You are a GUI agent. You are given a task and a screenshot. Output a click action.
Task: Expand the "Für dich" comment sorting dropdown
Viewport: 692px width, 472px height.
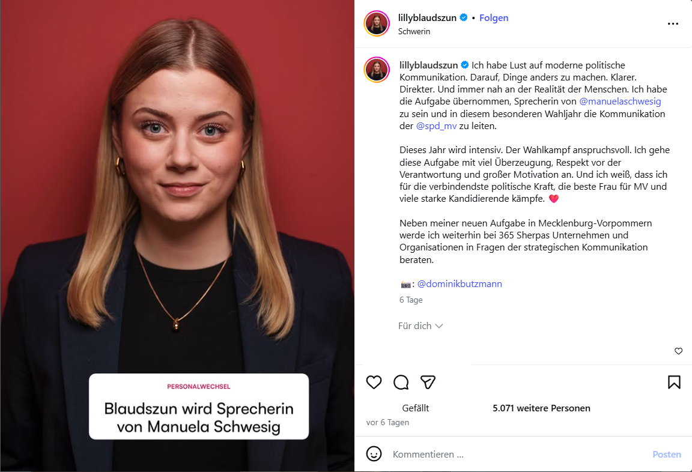click(x=420, y=325)
